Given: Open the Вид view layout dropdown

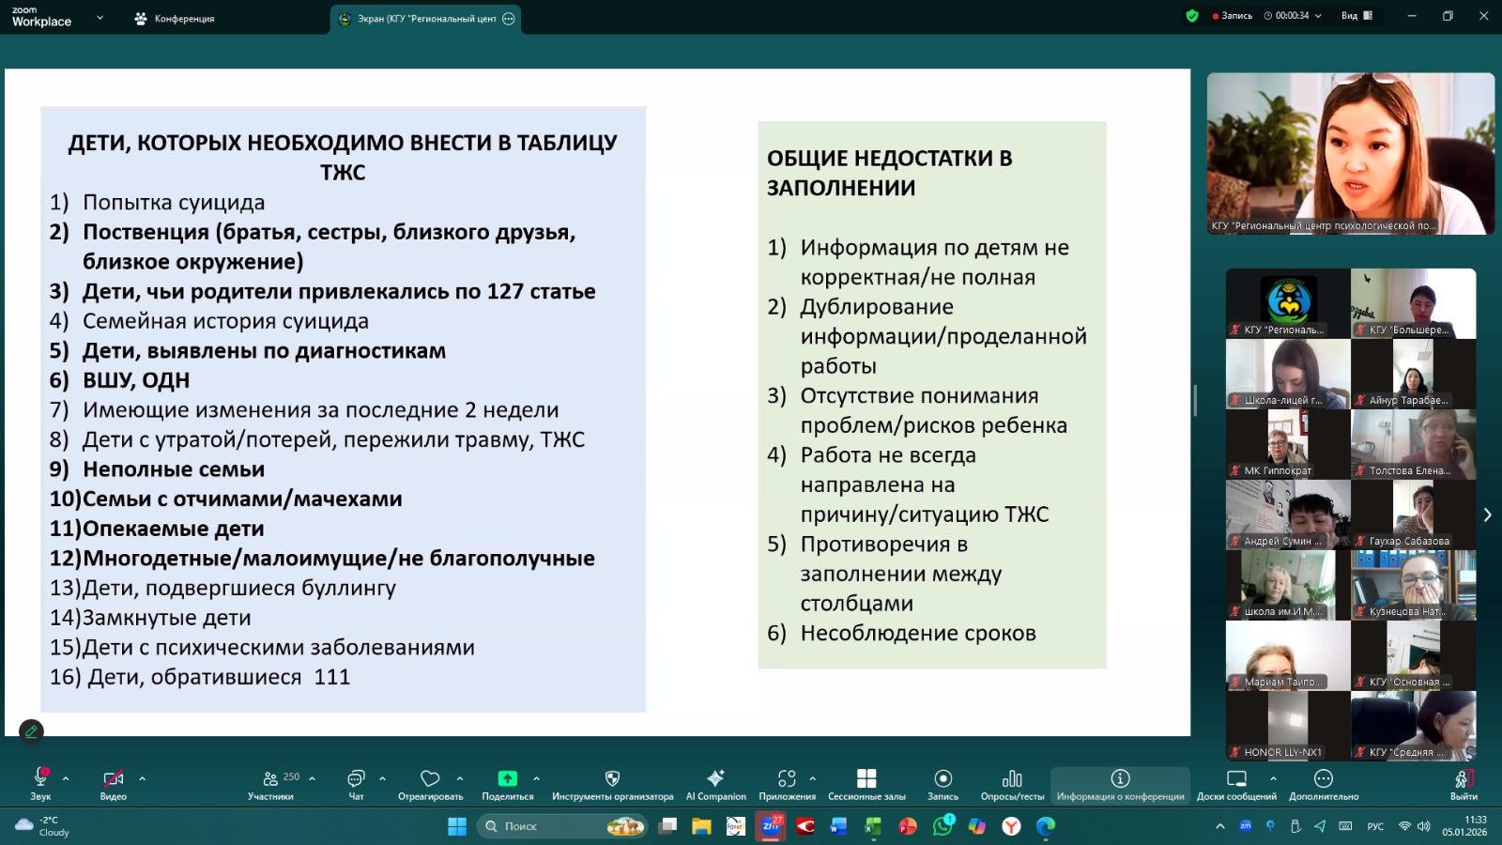Looking at the screenshot, I should coord(1356,16).
